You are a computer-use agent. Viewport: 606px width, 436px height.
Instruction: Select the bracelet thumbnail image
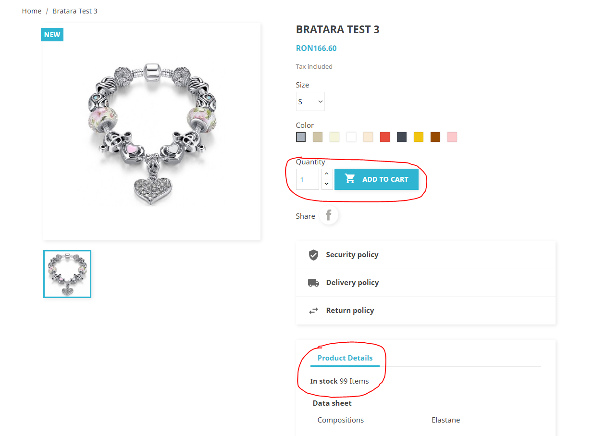[x=67, y=274]
